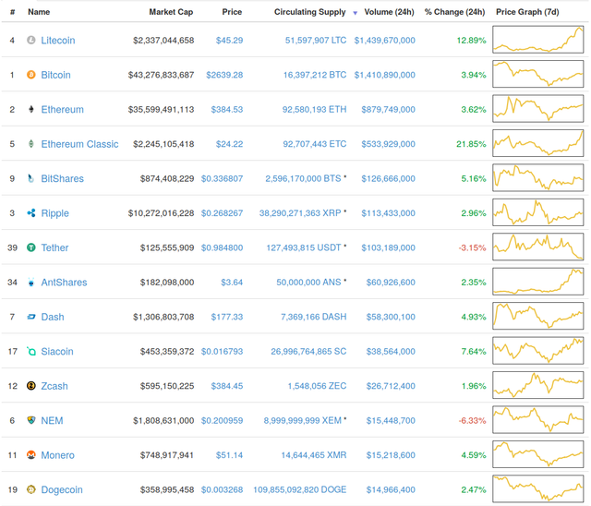The height and width of the screenshot is (506, 591).
Task: Click the Dogecoin logo icon
Action: (x=31, y=489)
